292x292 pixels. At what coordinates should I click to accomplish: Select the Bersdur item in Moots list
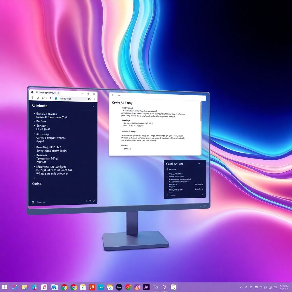[x=41, y=121]
